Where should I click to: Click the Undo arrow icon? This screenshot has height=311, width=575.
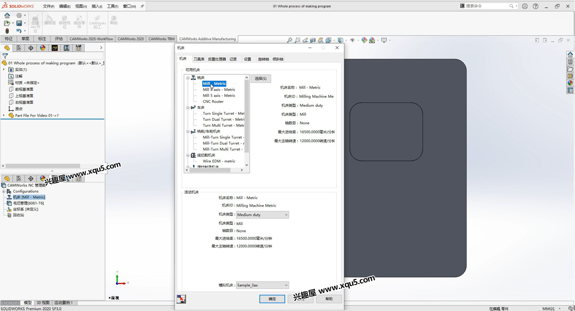pos(19,31)
